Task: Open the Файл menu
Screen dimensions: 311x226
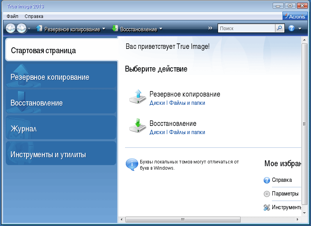Action: pyautogui.click(x=13, y=16)
